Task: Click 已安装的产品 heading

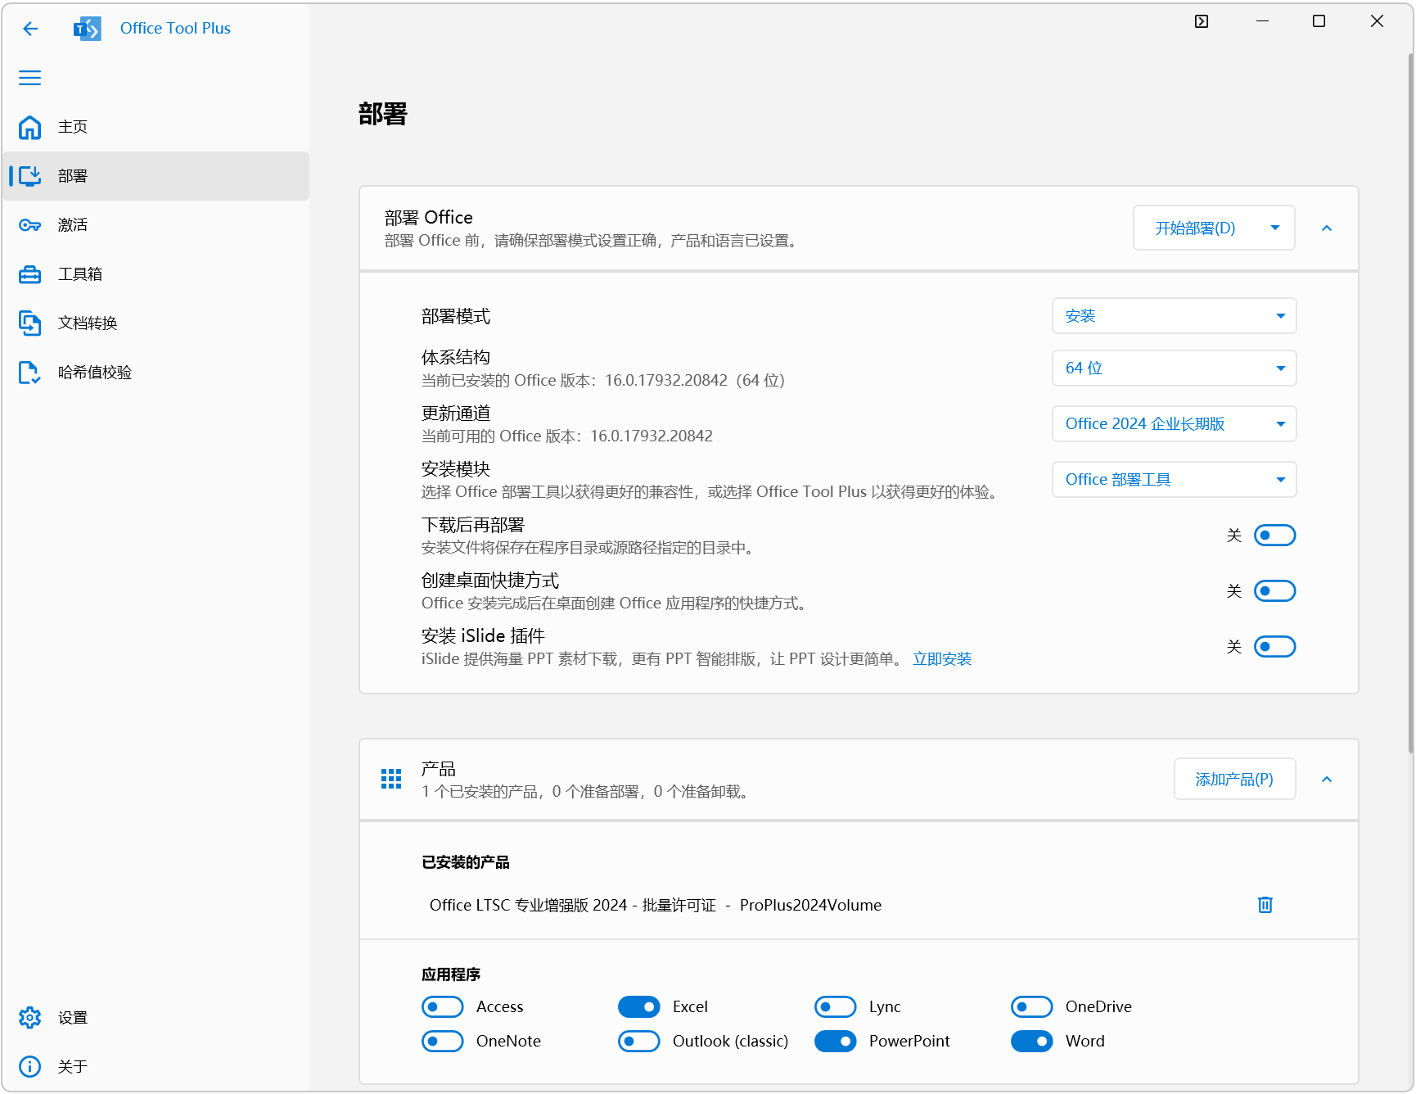Action: pos(466,862)
